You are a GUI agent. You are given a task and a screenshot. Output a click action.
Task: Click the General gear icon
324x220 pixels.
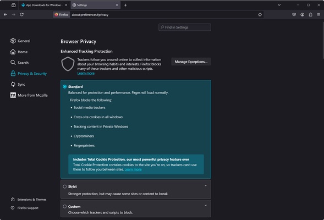(13, 41)
